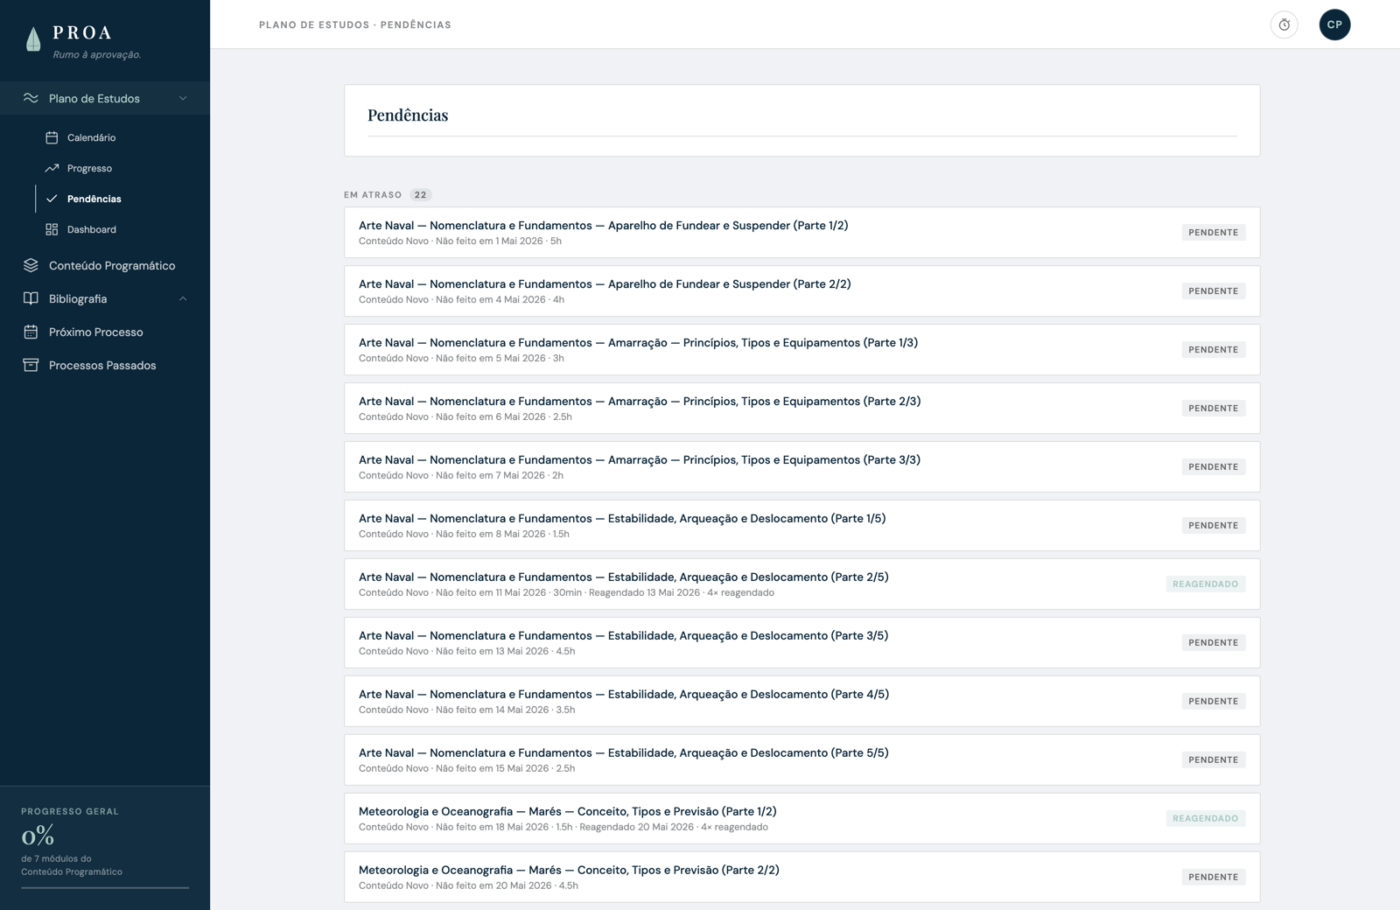Click the Bibliografia menu label
The width and height of the screenshot is (1400, 910).
click(78, 298)
